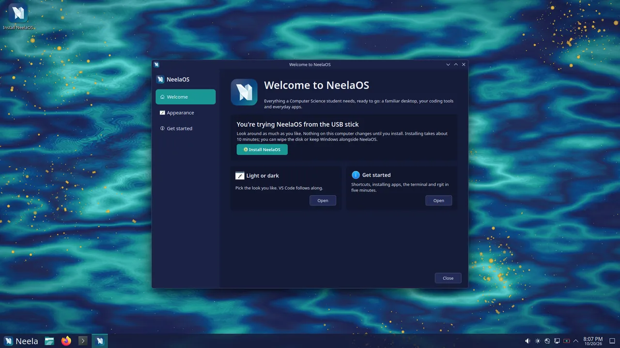Close the window using the title bar X
Viewport: 620px width, 348px height.
(464, 64)
